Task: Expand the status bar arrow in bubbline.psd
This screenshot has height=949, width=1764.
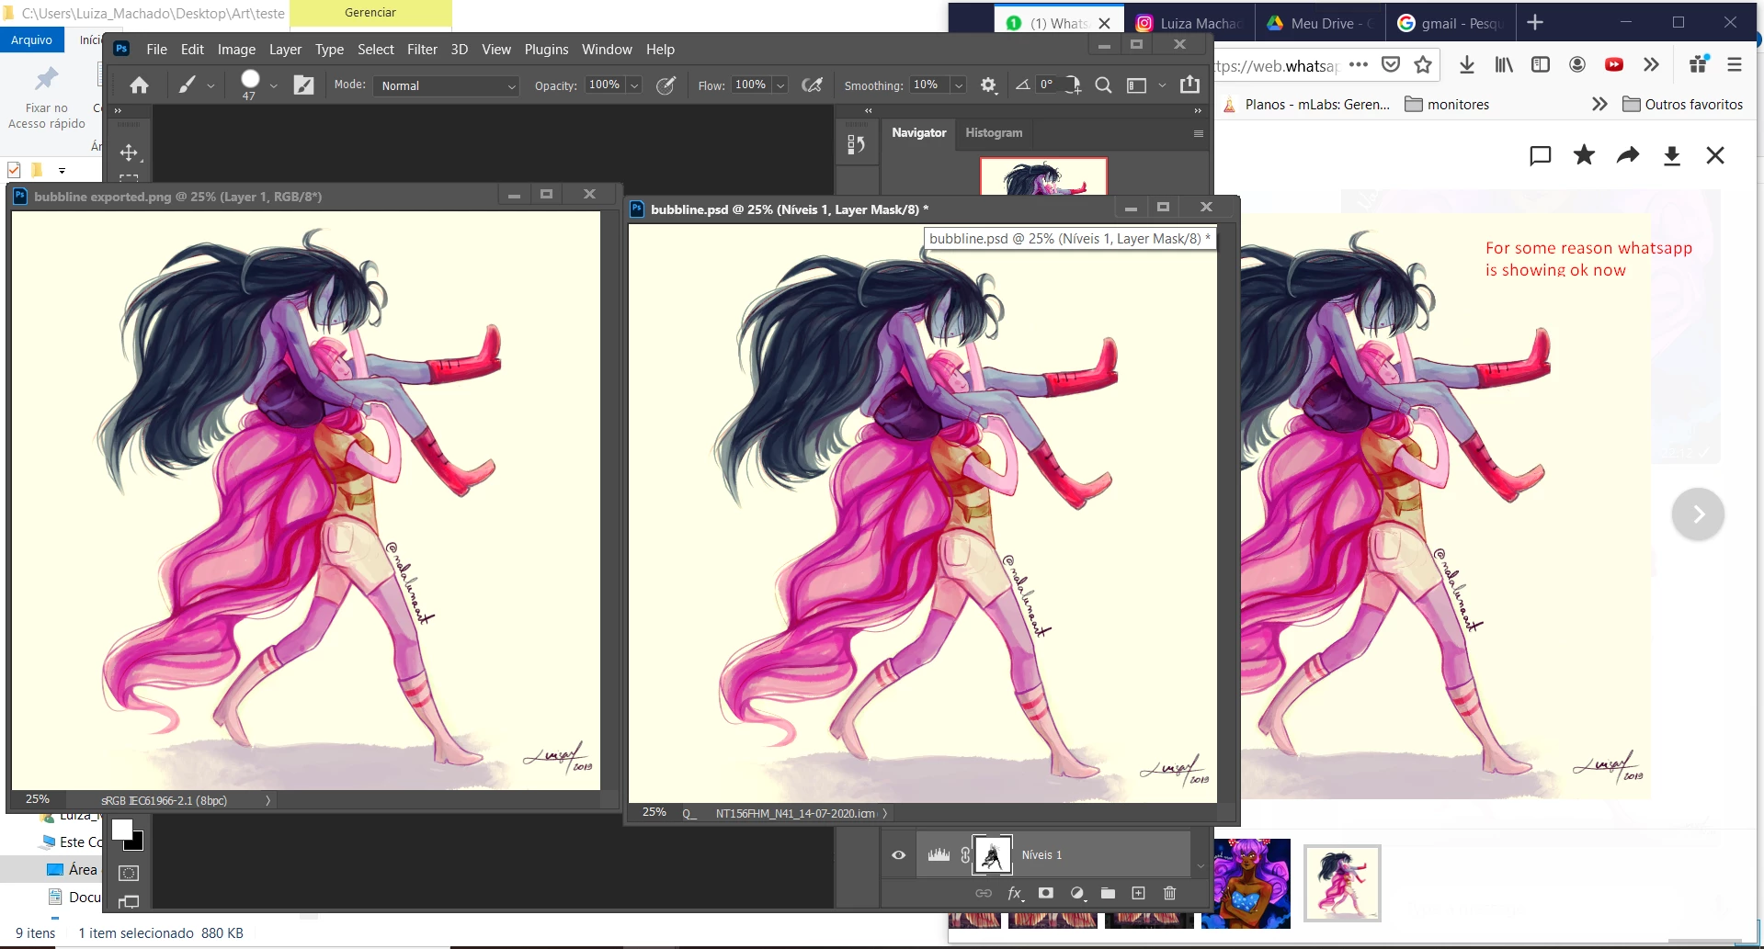Action: click(x=884, y=813)
